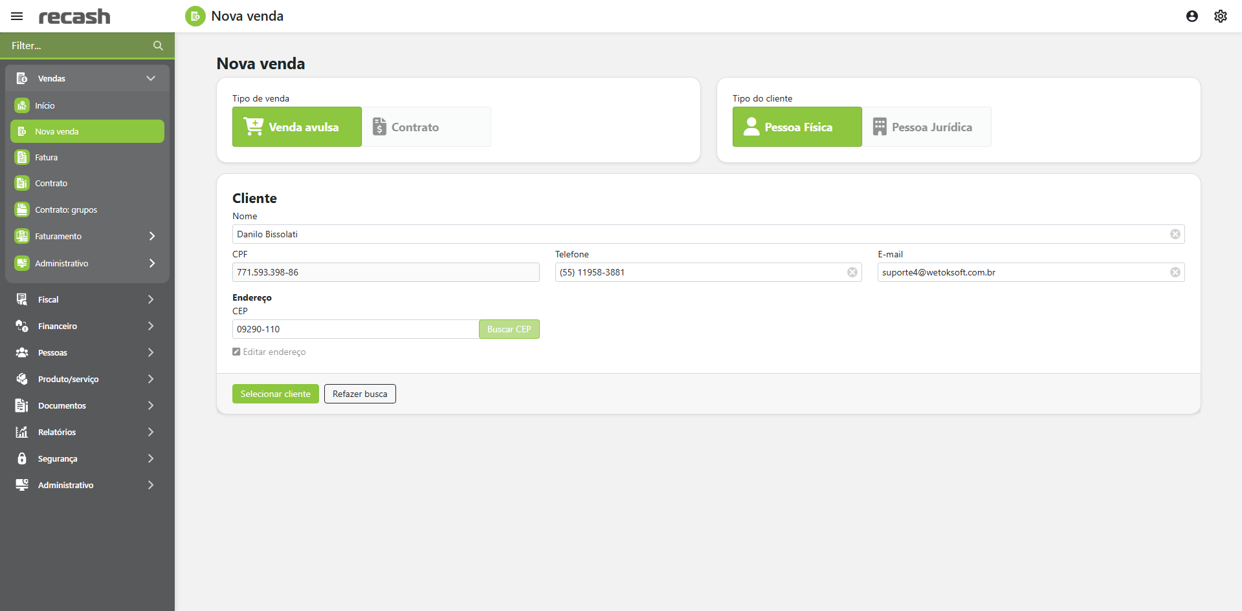This screenshot has width=1242, height=611.
Task: Click the Fatura sidebar icon
Action: pos(22,157)
